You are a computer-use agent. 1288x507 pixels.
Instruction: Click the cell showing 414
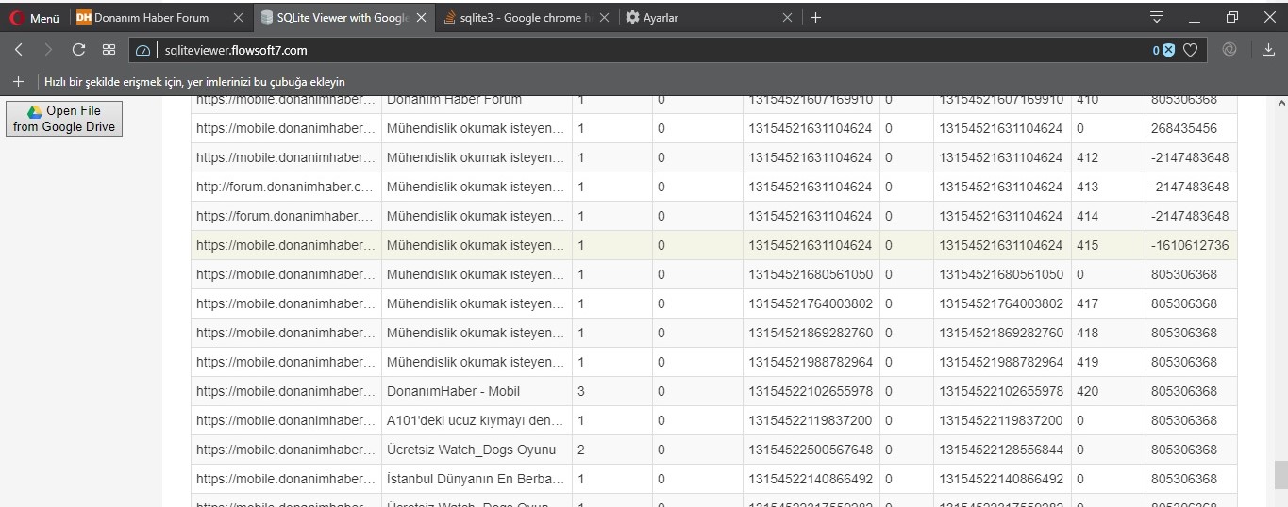(x=1108, y=216)
